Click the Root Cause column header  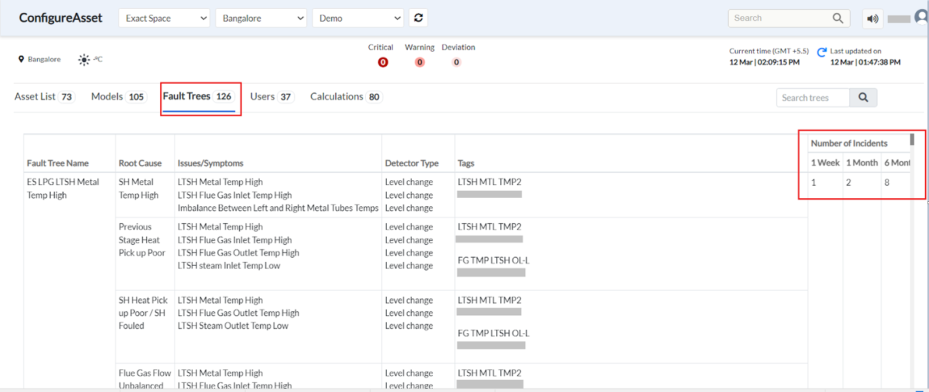coord(140,163)
